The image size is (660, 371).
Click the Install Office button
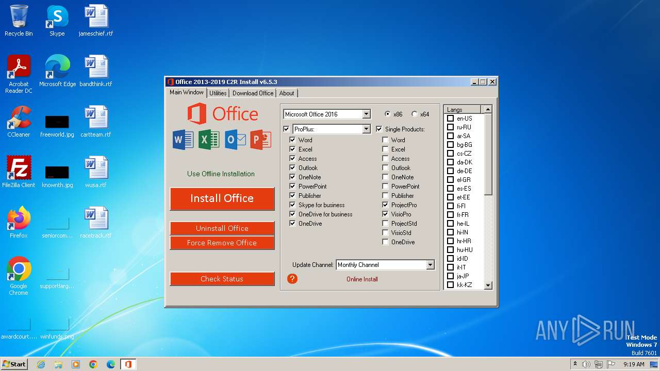coord(222,198)
